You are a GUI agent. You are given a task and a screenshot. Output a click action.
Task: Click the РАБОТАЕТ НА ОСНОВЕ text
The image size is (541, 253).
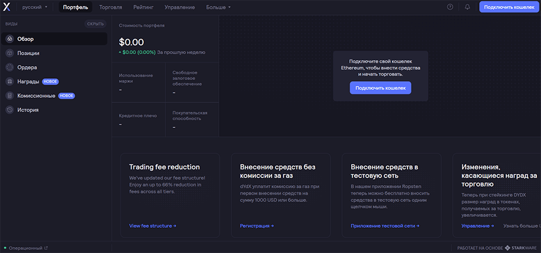coord(480,248)
